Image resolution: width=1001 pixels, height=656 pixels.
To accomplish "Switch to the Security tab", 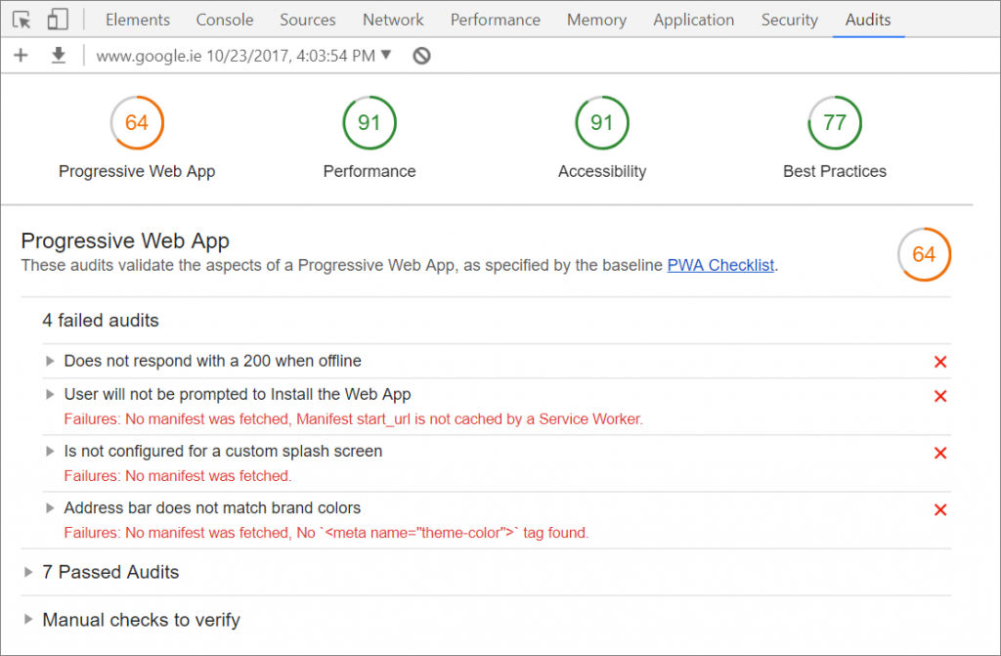I will coord(790,20).
